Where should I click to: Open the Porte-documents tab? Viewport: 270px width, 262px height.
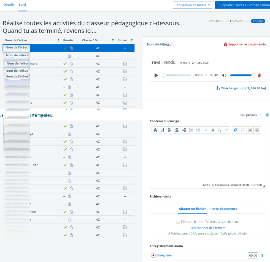223,209
